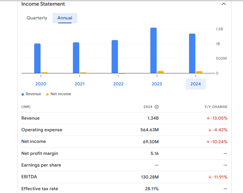
Task: Select the Annual tab
Action: point(65,18)
